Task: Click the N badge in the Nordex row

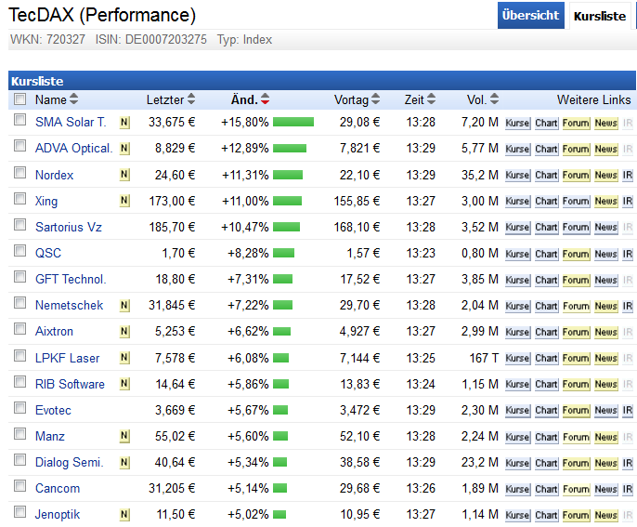Action: tap(124, 175)
